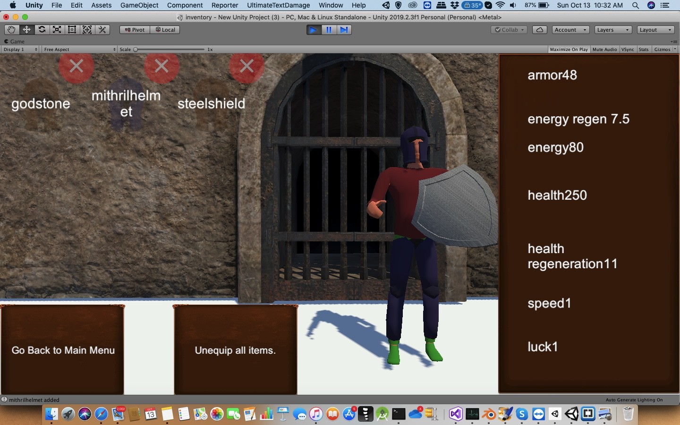Select the Rotate tool
This screenshot has width=680, height=425.
tap(42, 29)
